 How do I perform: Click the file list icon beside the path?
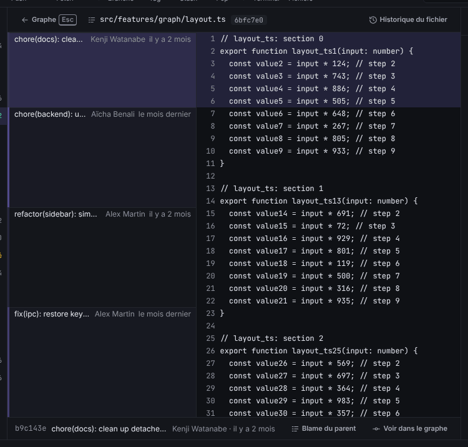pos(92,20)
